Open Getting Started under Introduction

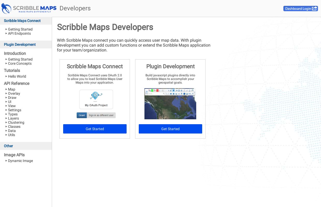tap(20, 59)
